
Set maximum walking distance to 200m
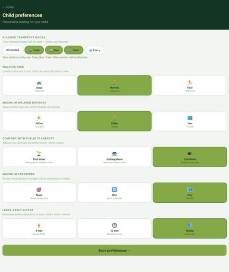39,121
